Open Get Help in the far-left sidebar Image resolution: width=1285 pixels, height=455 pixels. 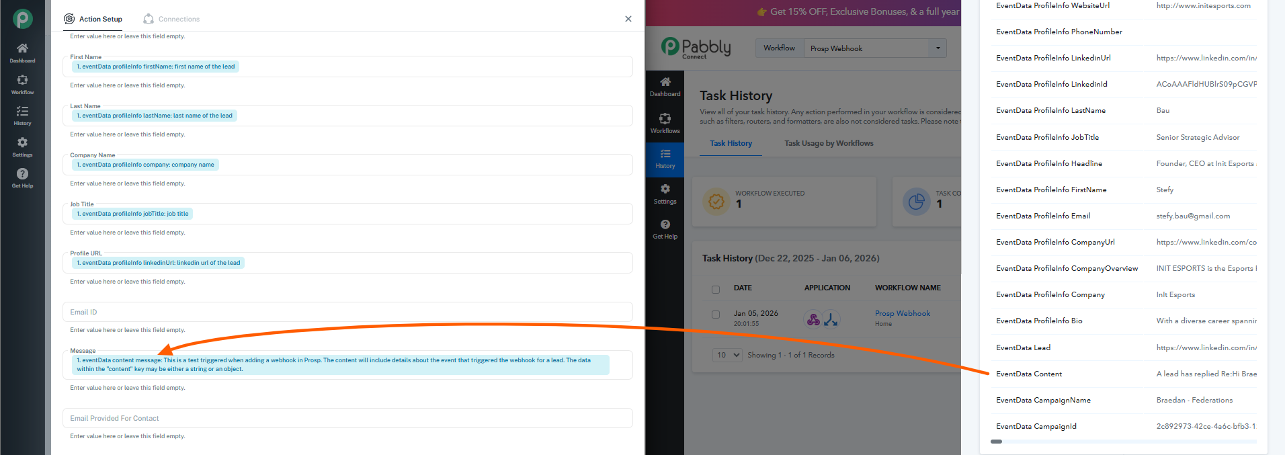pos(22,178)
